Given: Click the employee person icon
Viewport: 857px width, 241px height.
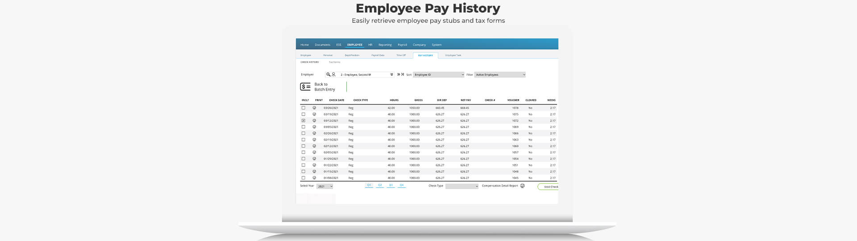Looking at the screenshot, I should coord(333,75).
